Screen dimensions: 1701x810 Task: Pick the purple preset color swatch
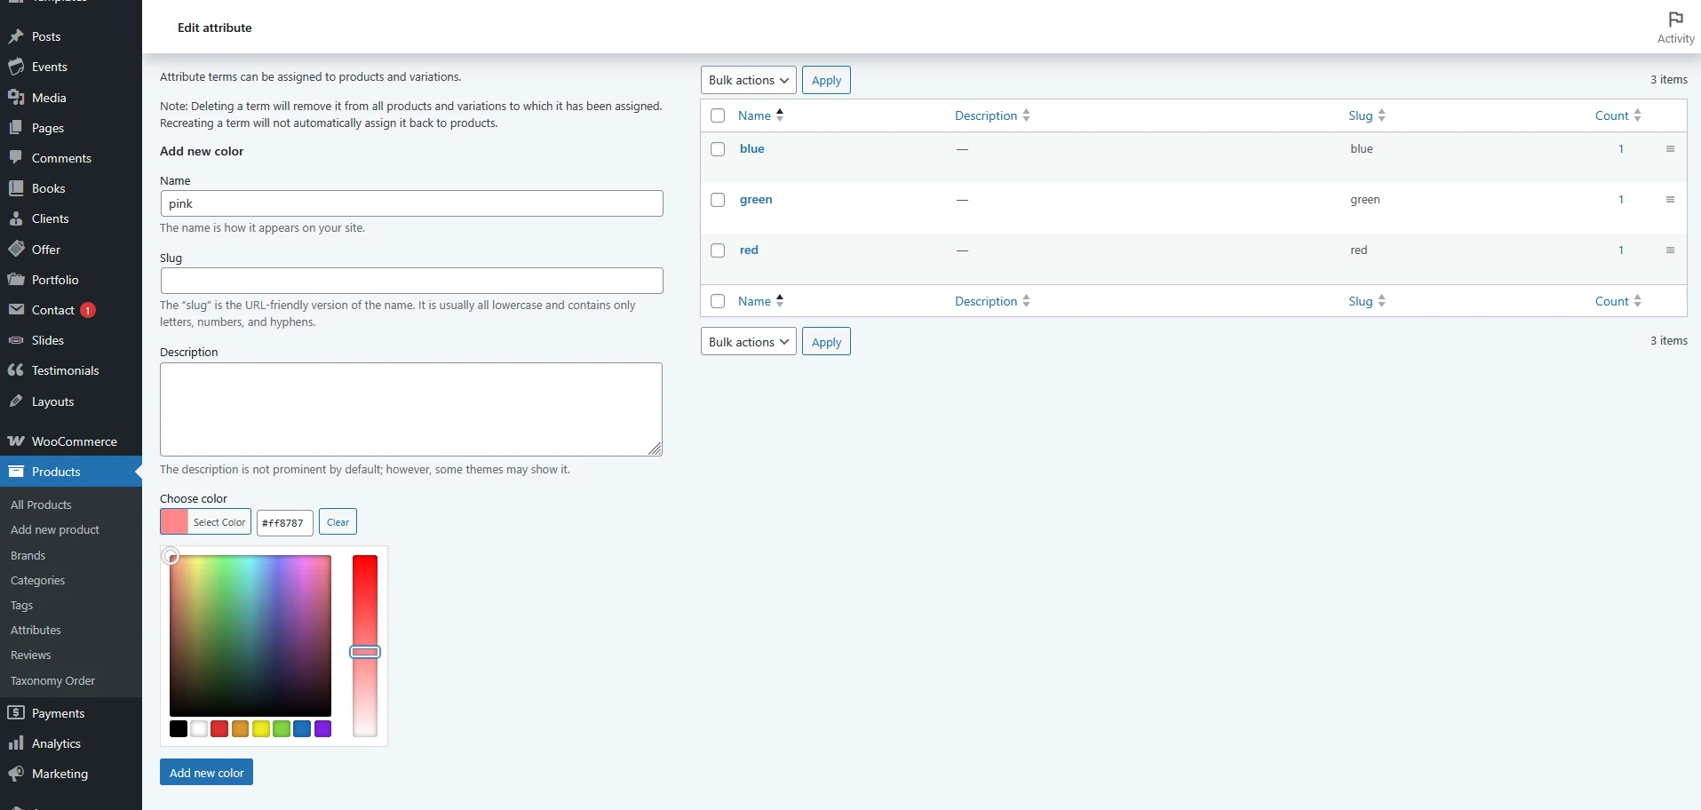323,729
